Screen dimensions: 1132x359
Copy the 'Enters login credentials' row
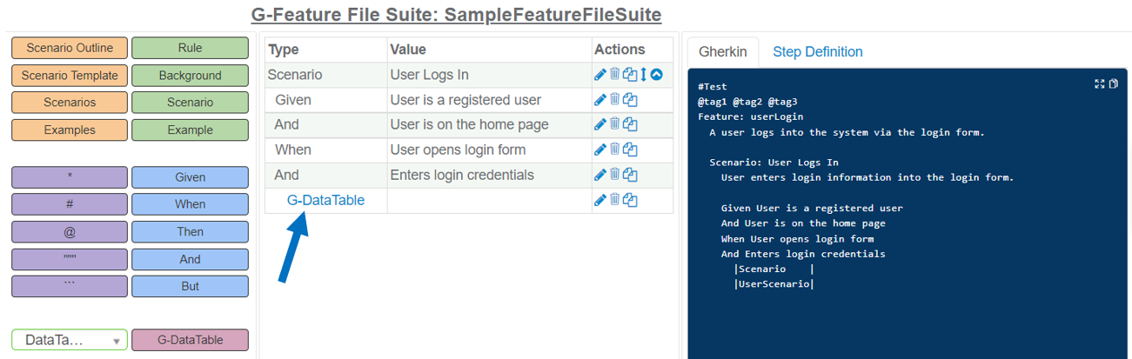630,175
